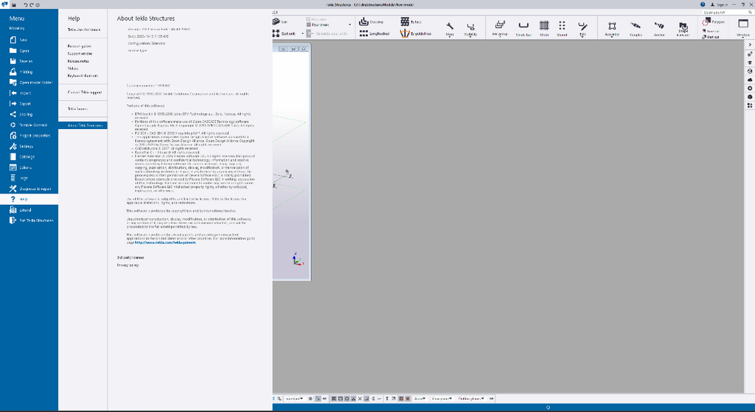Click Contact Tekla support
The height and width of the screenshot is (412, 755).
[x=85, y=92]
